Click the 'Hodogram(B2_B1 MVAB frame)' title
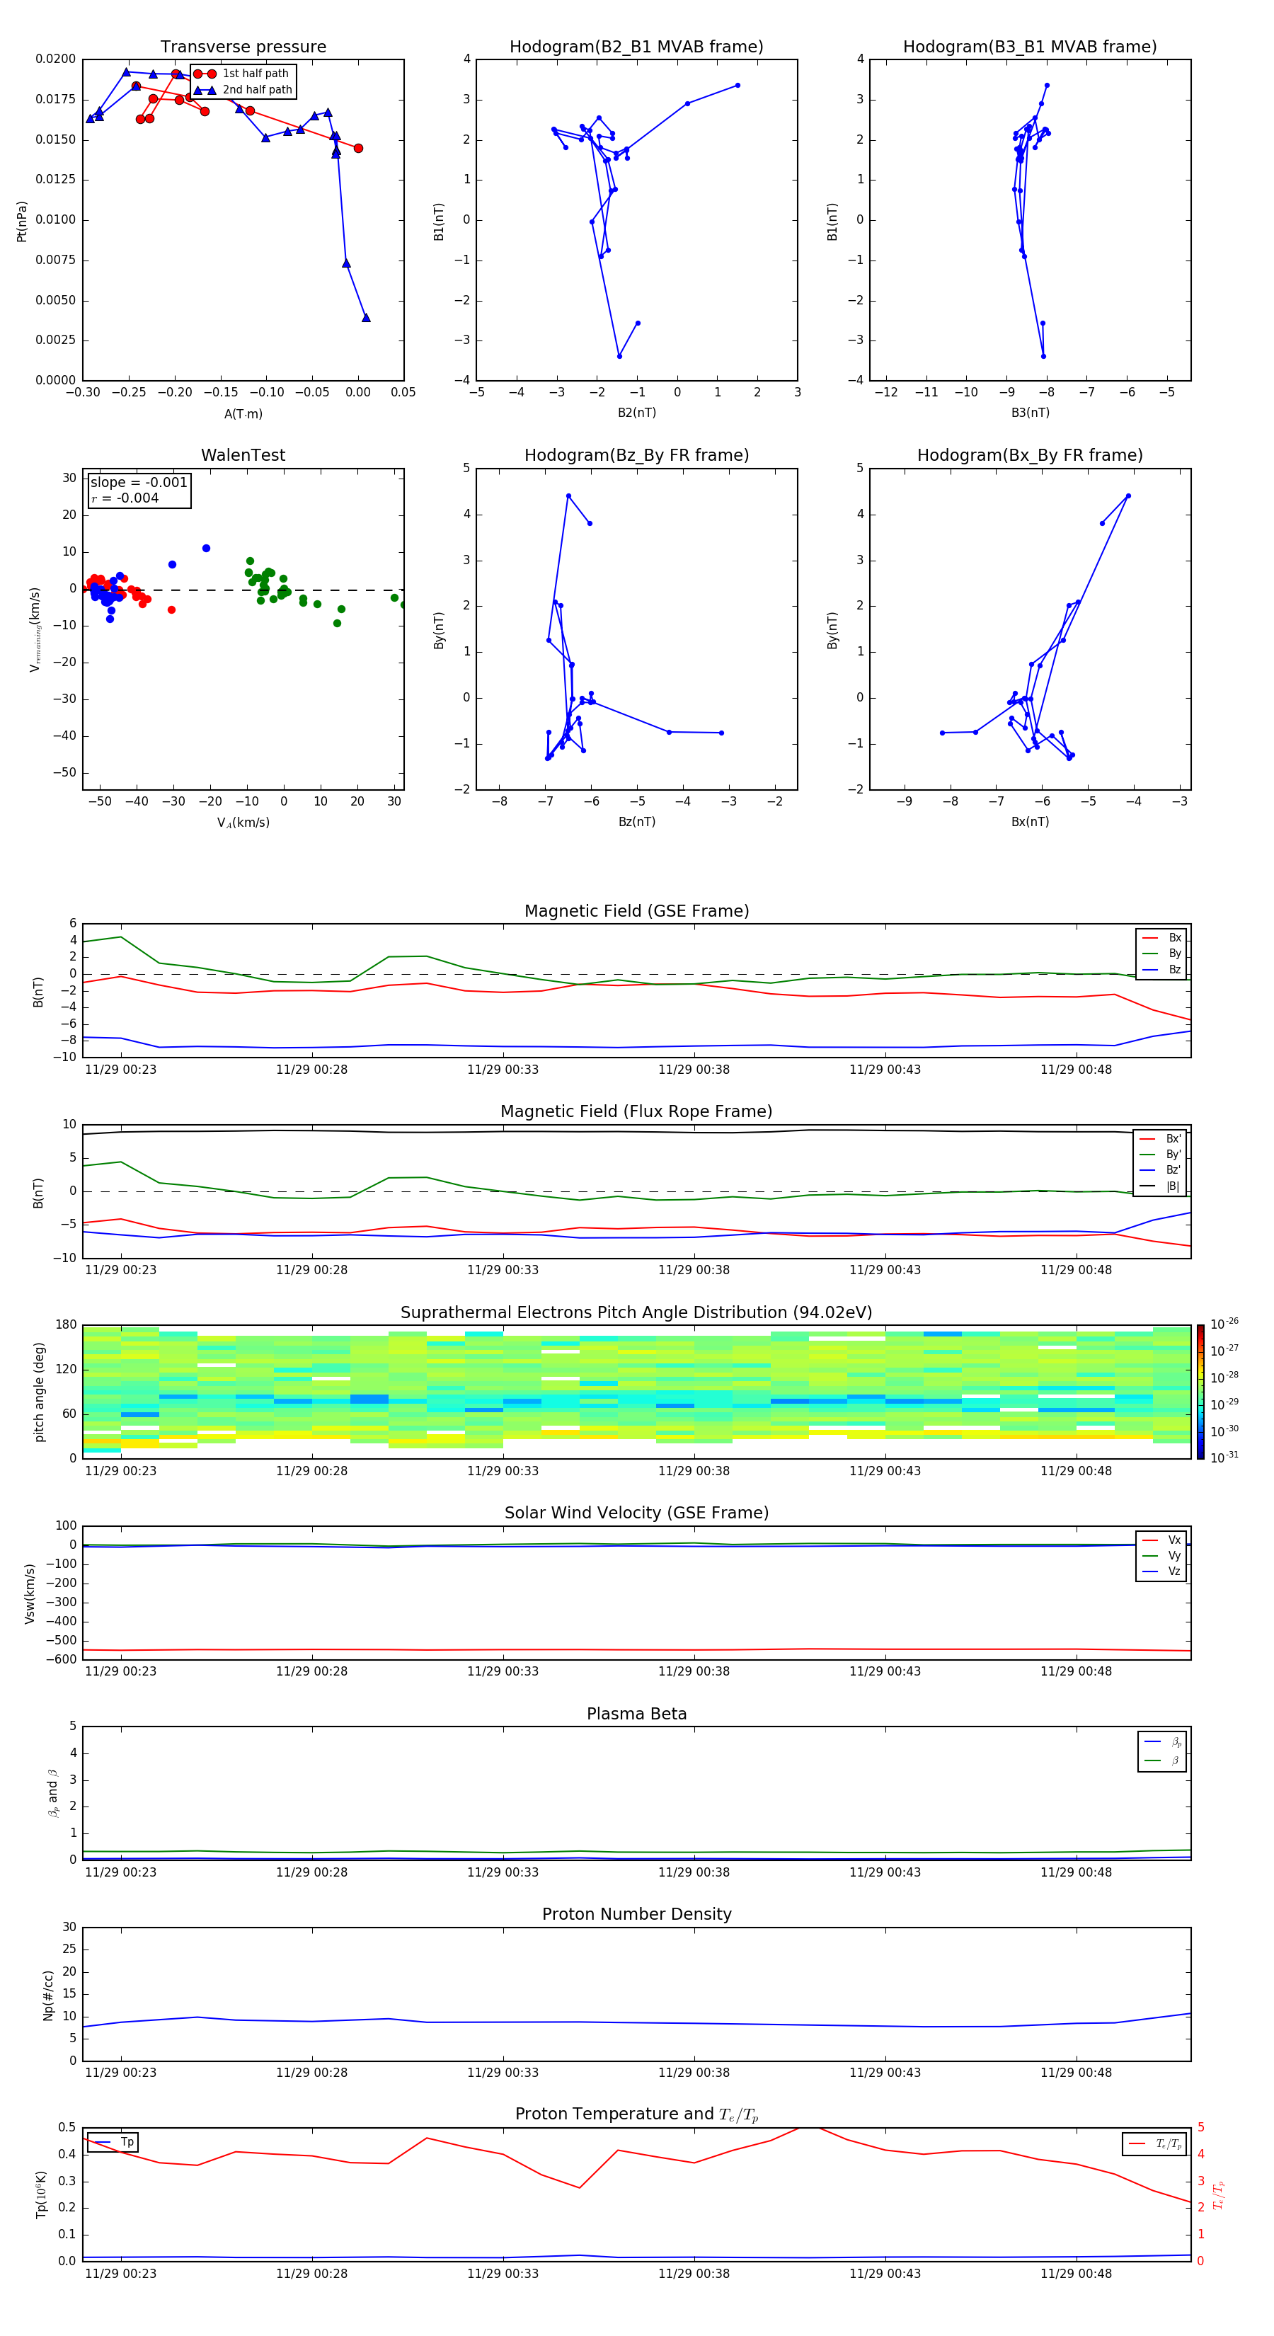The height and width of the screenshot is (2336, 1274). click(636, 47)
